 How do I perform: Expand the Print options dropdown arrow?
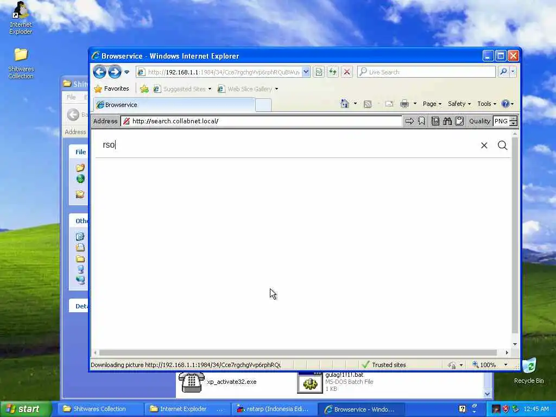point(415,104)
